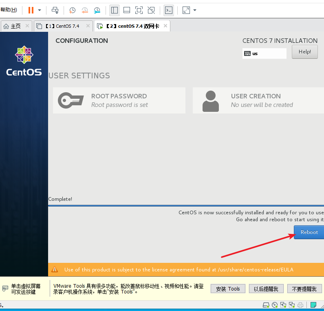Send Ctrl+Alt+Del to the virtual machine
Viewport: 324px width, 311px height.
(55, 10)
